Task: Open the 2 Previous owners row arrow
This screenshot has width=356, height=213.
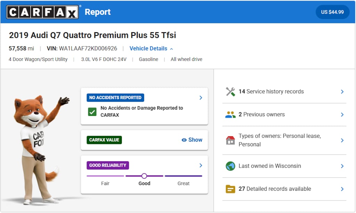Action: point(342,115)
